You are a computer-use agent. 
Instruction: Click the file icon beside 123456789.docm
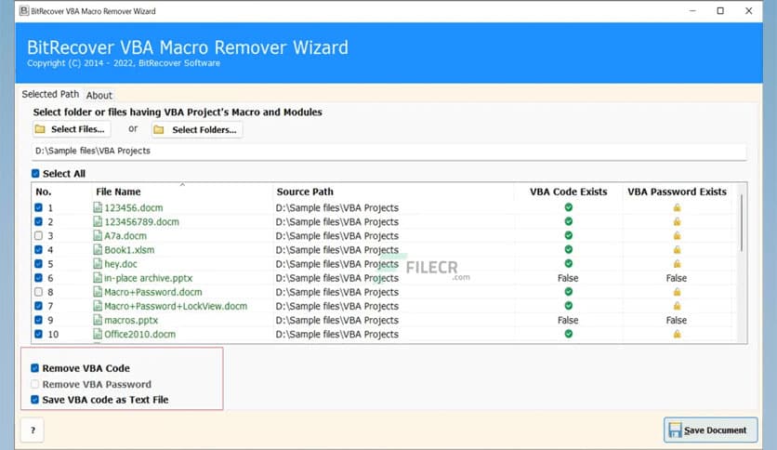(x=98, y=221)
